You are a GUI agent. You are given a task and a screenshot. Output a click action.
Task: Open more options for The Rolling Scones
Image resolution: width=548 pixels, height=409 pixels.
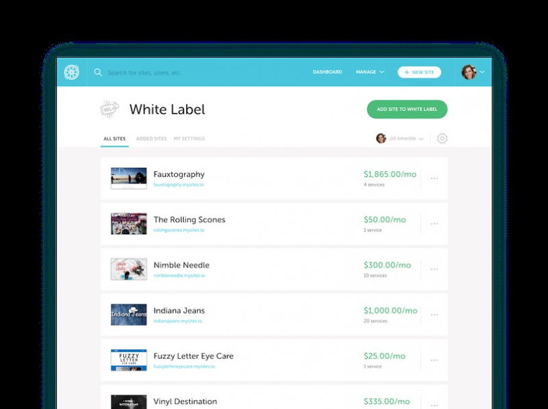tap(434, 224)
